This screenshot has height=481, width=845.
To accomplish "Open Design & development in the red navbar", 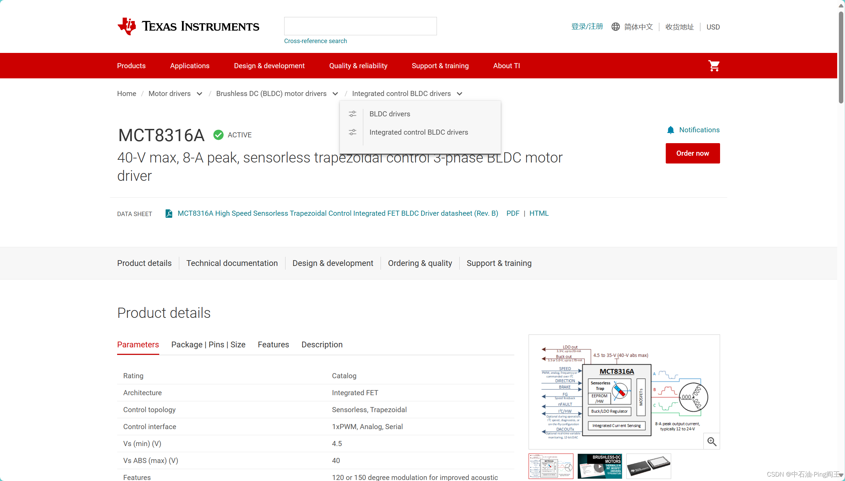I will pos(269,66).
